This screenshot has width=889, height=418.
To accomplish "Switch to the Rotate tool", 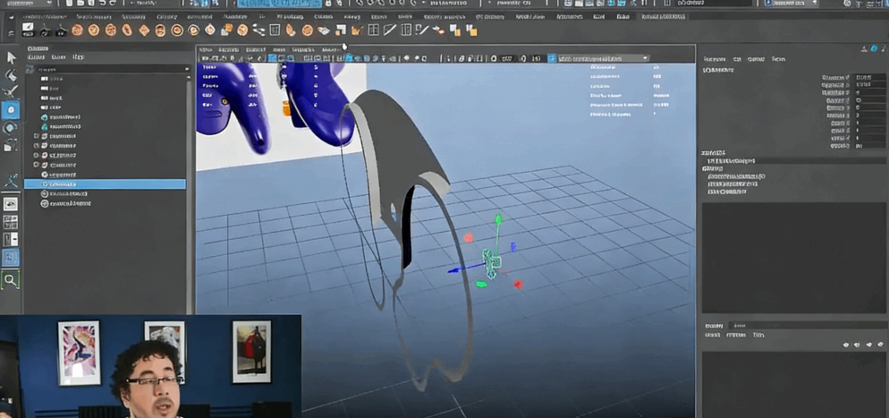I will tap(11, 129).
